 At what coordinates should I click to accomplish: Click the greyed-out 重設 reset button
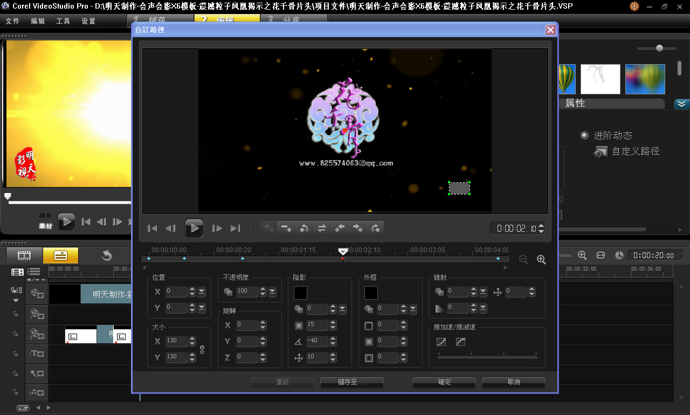282,382
